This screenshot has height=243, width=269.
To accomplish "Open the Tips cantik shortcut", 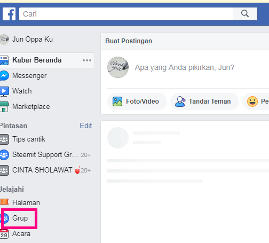I will click(x=29, y=139).
